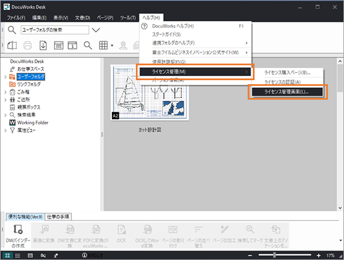344x260 pixels.
Task: Click the toolbar window panel icon
Action: (58, 46)
